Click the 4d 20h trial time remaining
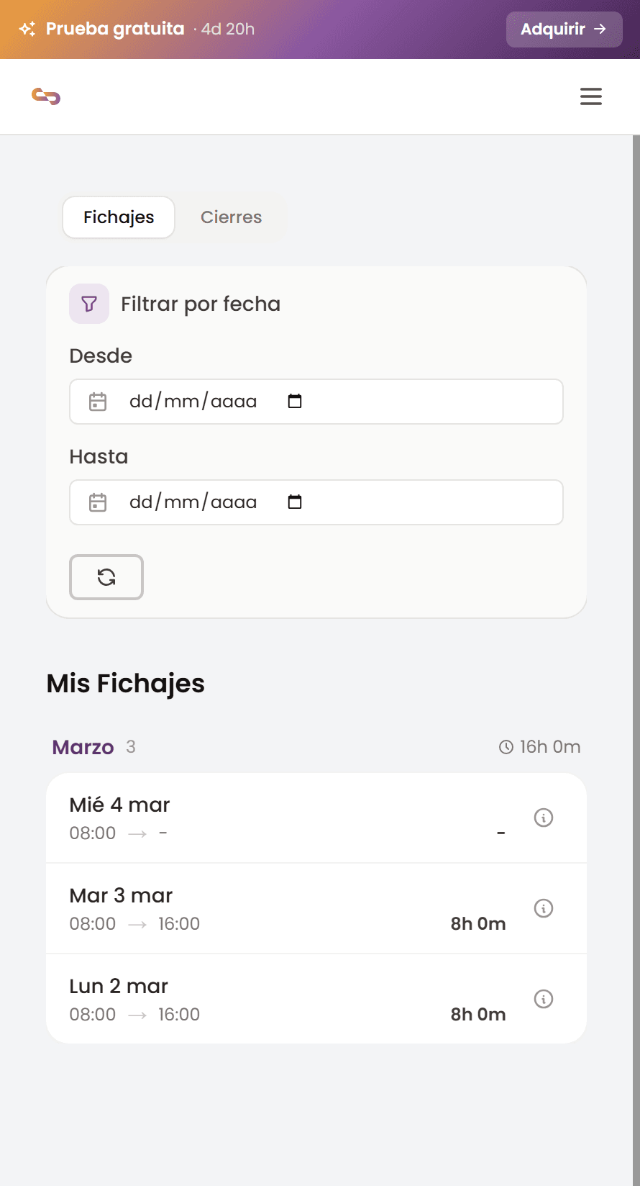The width and height of the screenshot is (640, 1186). [x=228, y=29]
